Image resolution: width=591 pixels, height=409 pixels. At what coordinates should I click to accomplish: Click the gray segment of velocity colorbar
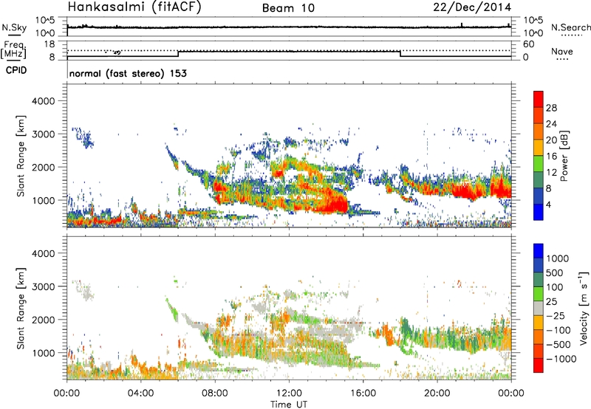(x=539, y=308)
